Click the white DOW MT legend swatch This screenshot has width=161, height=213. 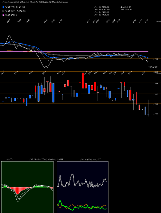(3, 11)
